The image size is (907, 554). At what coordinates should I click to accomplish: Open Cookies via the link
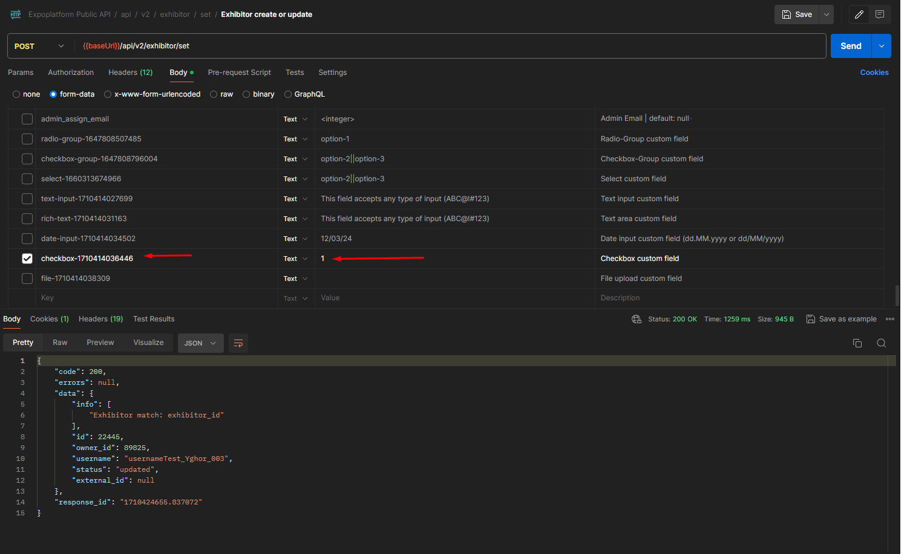(x=874, y=72)
